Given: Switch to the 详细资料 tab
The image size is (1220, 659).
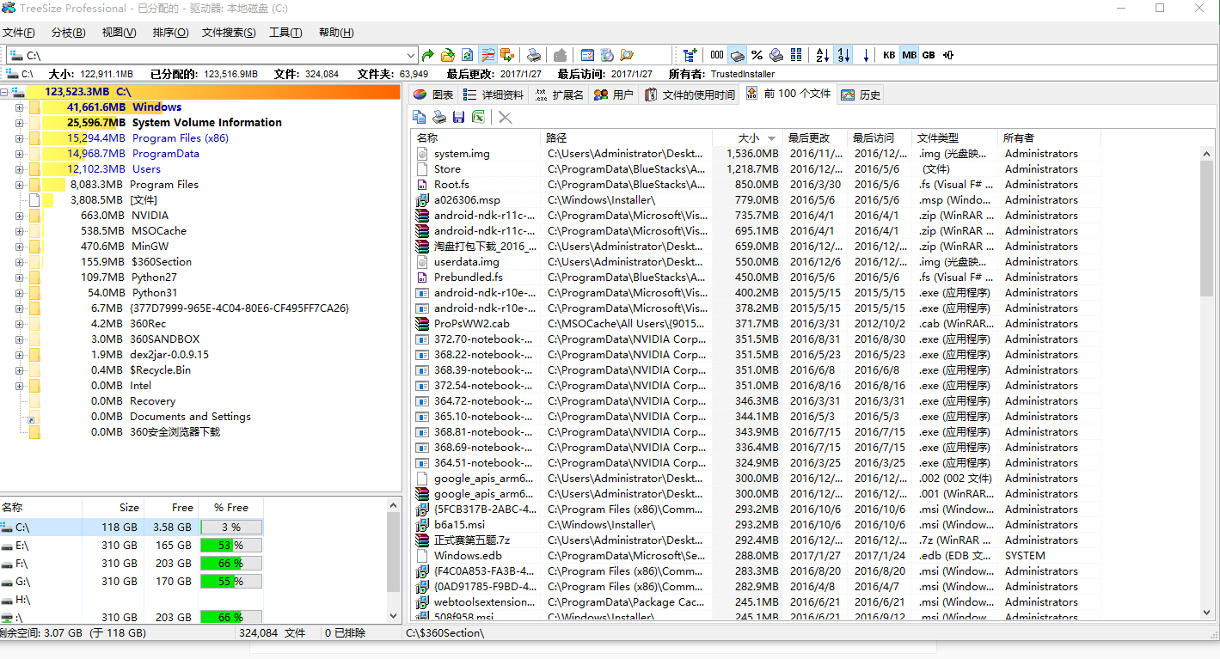Looking at the screenshot, I should [x=494, y=95].
